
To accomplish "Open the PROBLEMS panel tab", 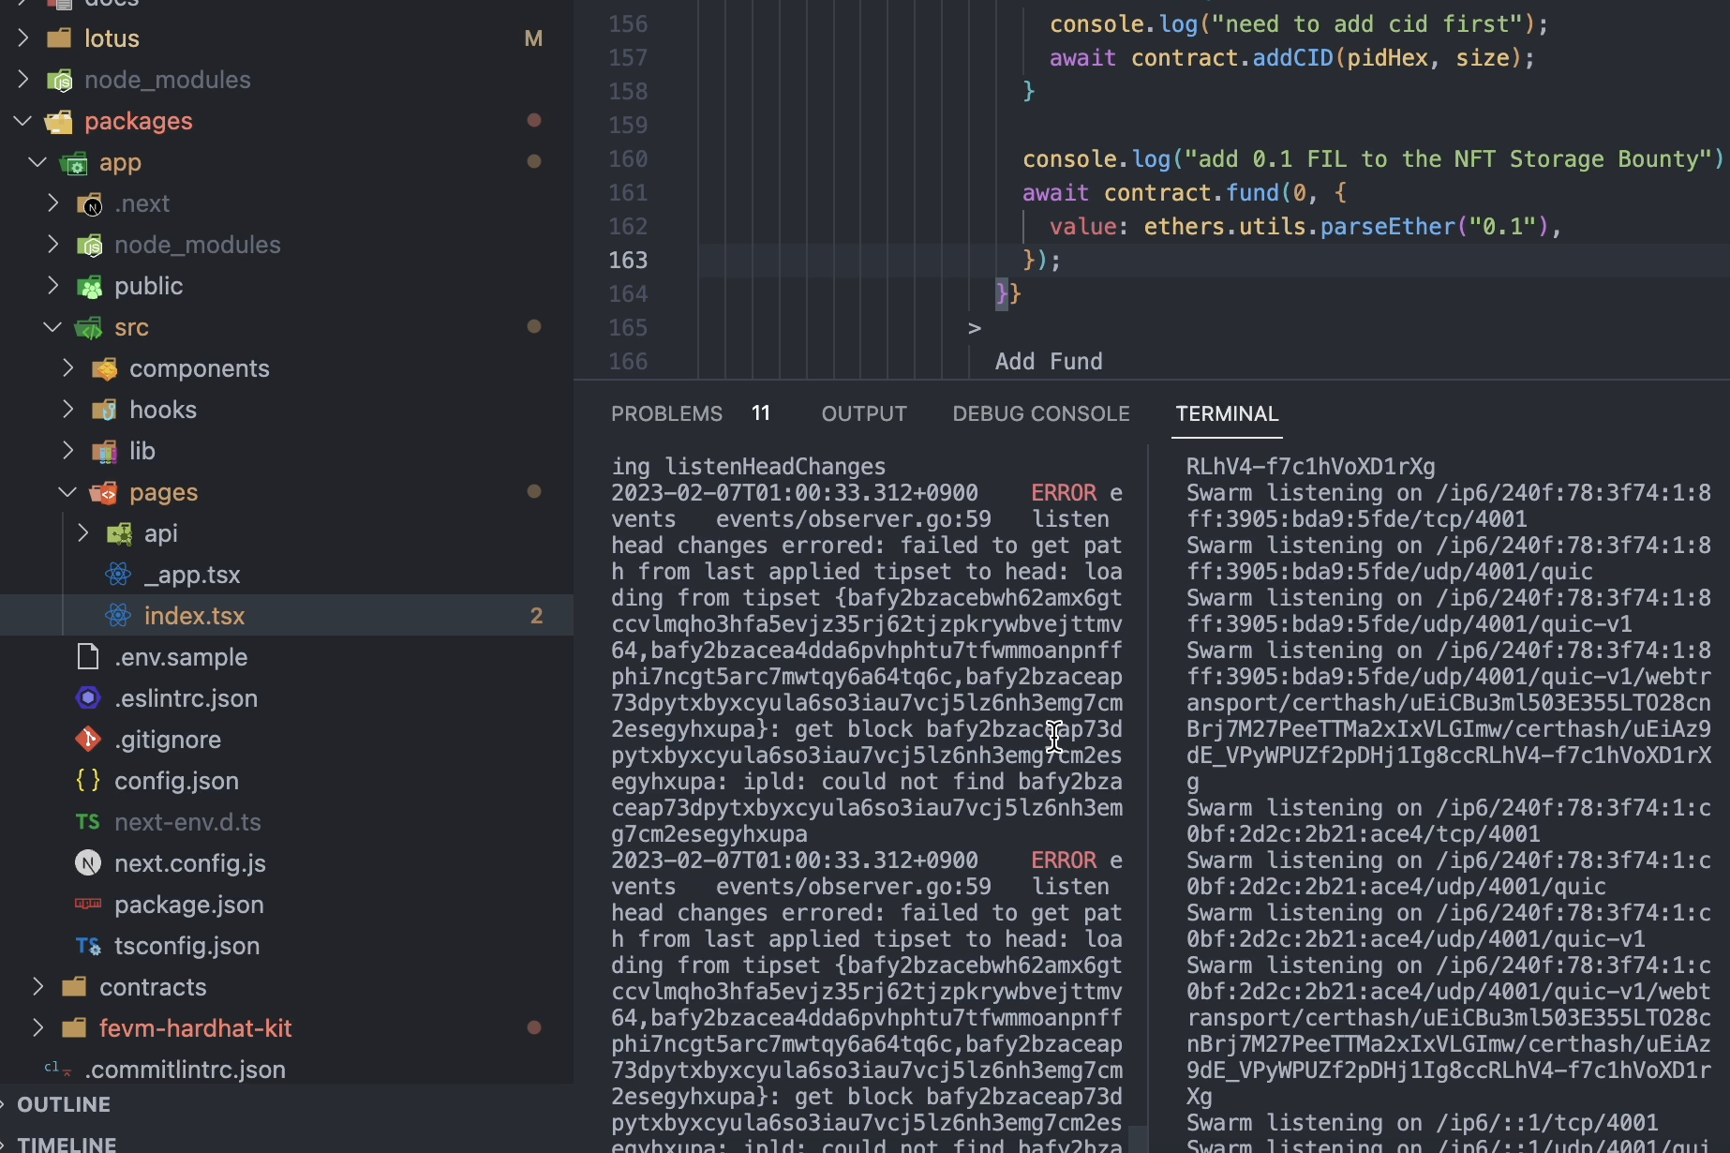I will click(x=666, y=414).
